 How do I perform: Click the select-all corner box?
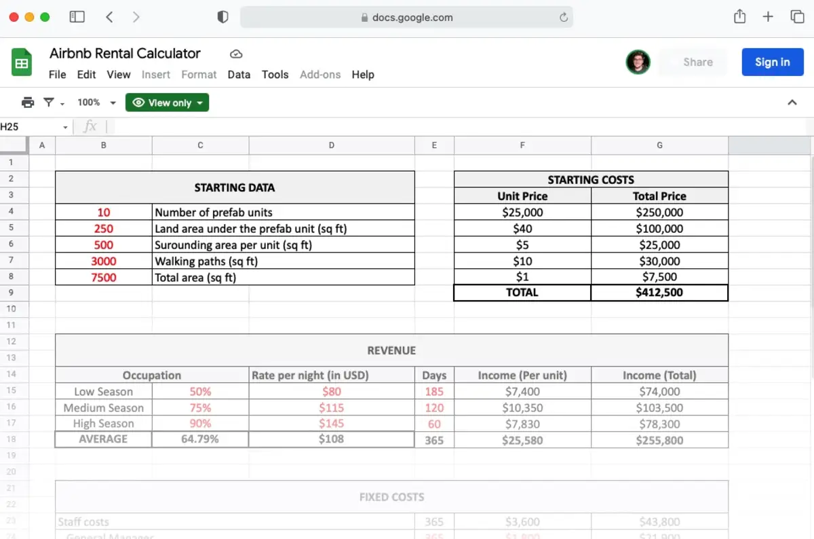click(x=14, y=145)
